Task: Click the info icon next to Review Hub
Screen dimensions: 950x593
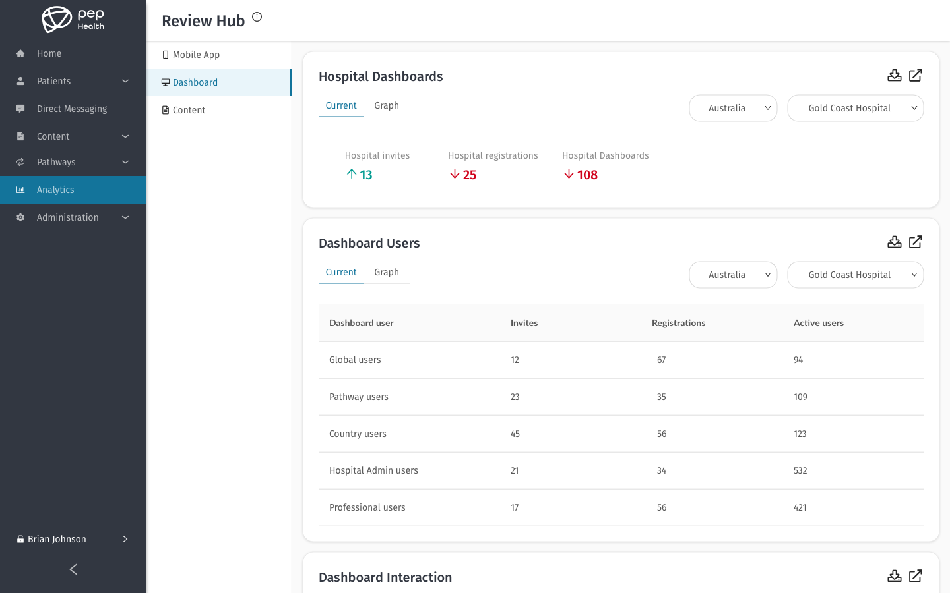Action: click(257, 17)
